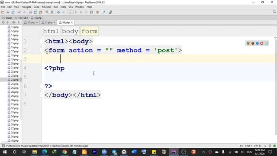Click the html breadcrumb
Viewport: 277px width, 156px height.
click(51, 31)
